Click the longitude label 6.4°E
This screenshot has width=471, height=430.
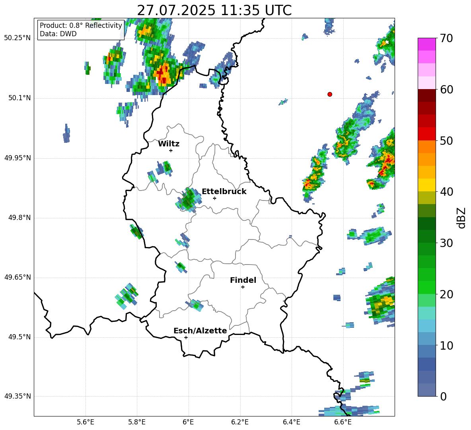[291, 422]
